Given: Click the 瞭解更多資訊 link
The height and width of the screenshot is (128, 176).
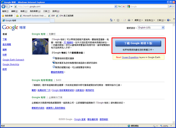Looking at the screenshot, I should pos(38,108).
